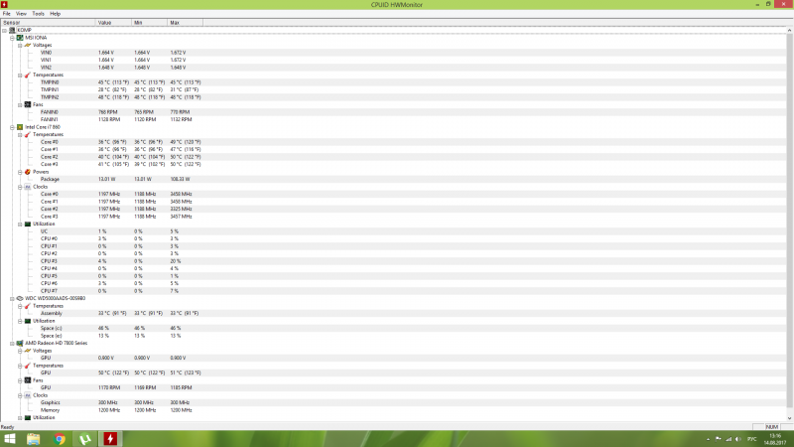Collapse the WDC WD5000AADS hard drive node
Screen dimensions: 794x447
(x=12, y=299)
